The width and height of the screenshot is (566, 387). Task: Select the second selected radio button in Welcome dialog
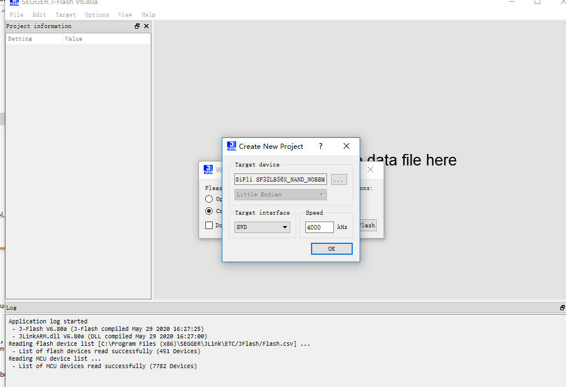coord(209,211)
